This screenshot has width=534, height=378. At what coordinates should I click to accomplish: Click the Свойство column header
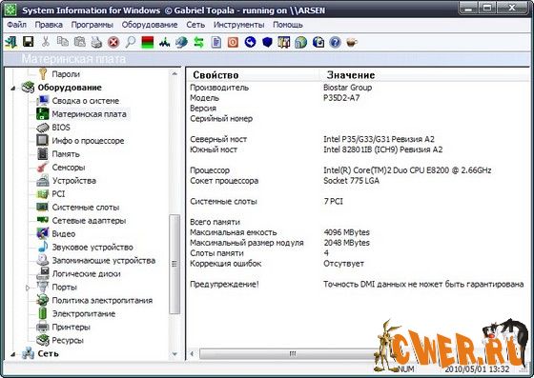click(216, 75)
